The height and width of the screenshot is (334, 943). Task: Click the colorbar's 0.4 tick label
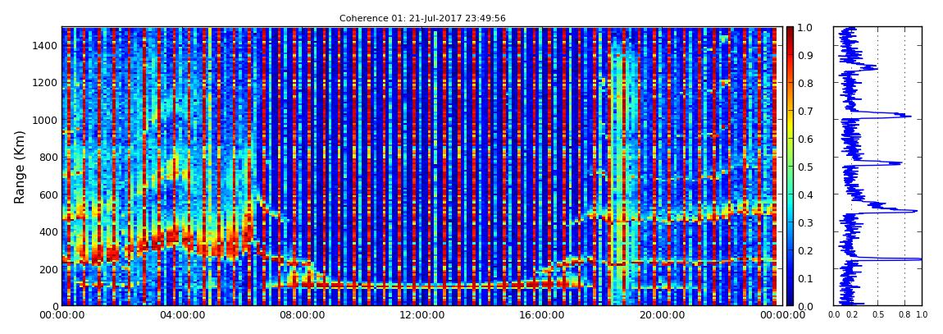807,195
